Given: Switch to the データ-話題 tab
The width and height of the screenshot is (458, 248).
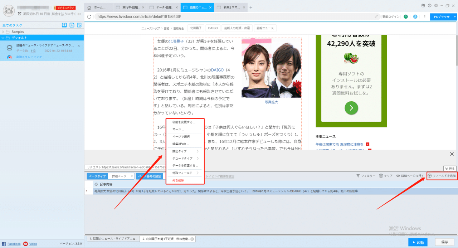Looking at the screenshot, I should 164,8.
